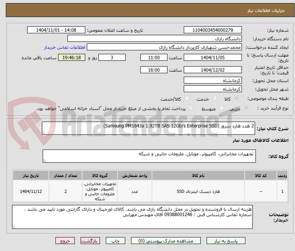This screenshot has height=251, width=295.
Task: Click the countdown timer 19:46:18
Action: pos(72,58)
